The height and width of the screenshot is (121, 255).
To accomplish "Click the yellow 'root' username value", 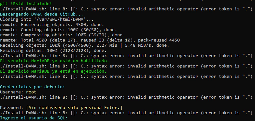I will click(31, 92).
